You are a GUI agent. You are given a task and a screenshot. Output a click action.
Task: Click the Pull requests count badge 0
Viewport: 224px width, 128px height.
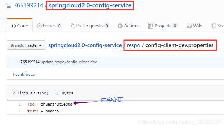coord(107,26)
